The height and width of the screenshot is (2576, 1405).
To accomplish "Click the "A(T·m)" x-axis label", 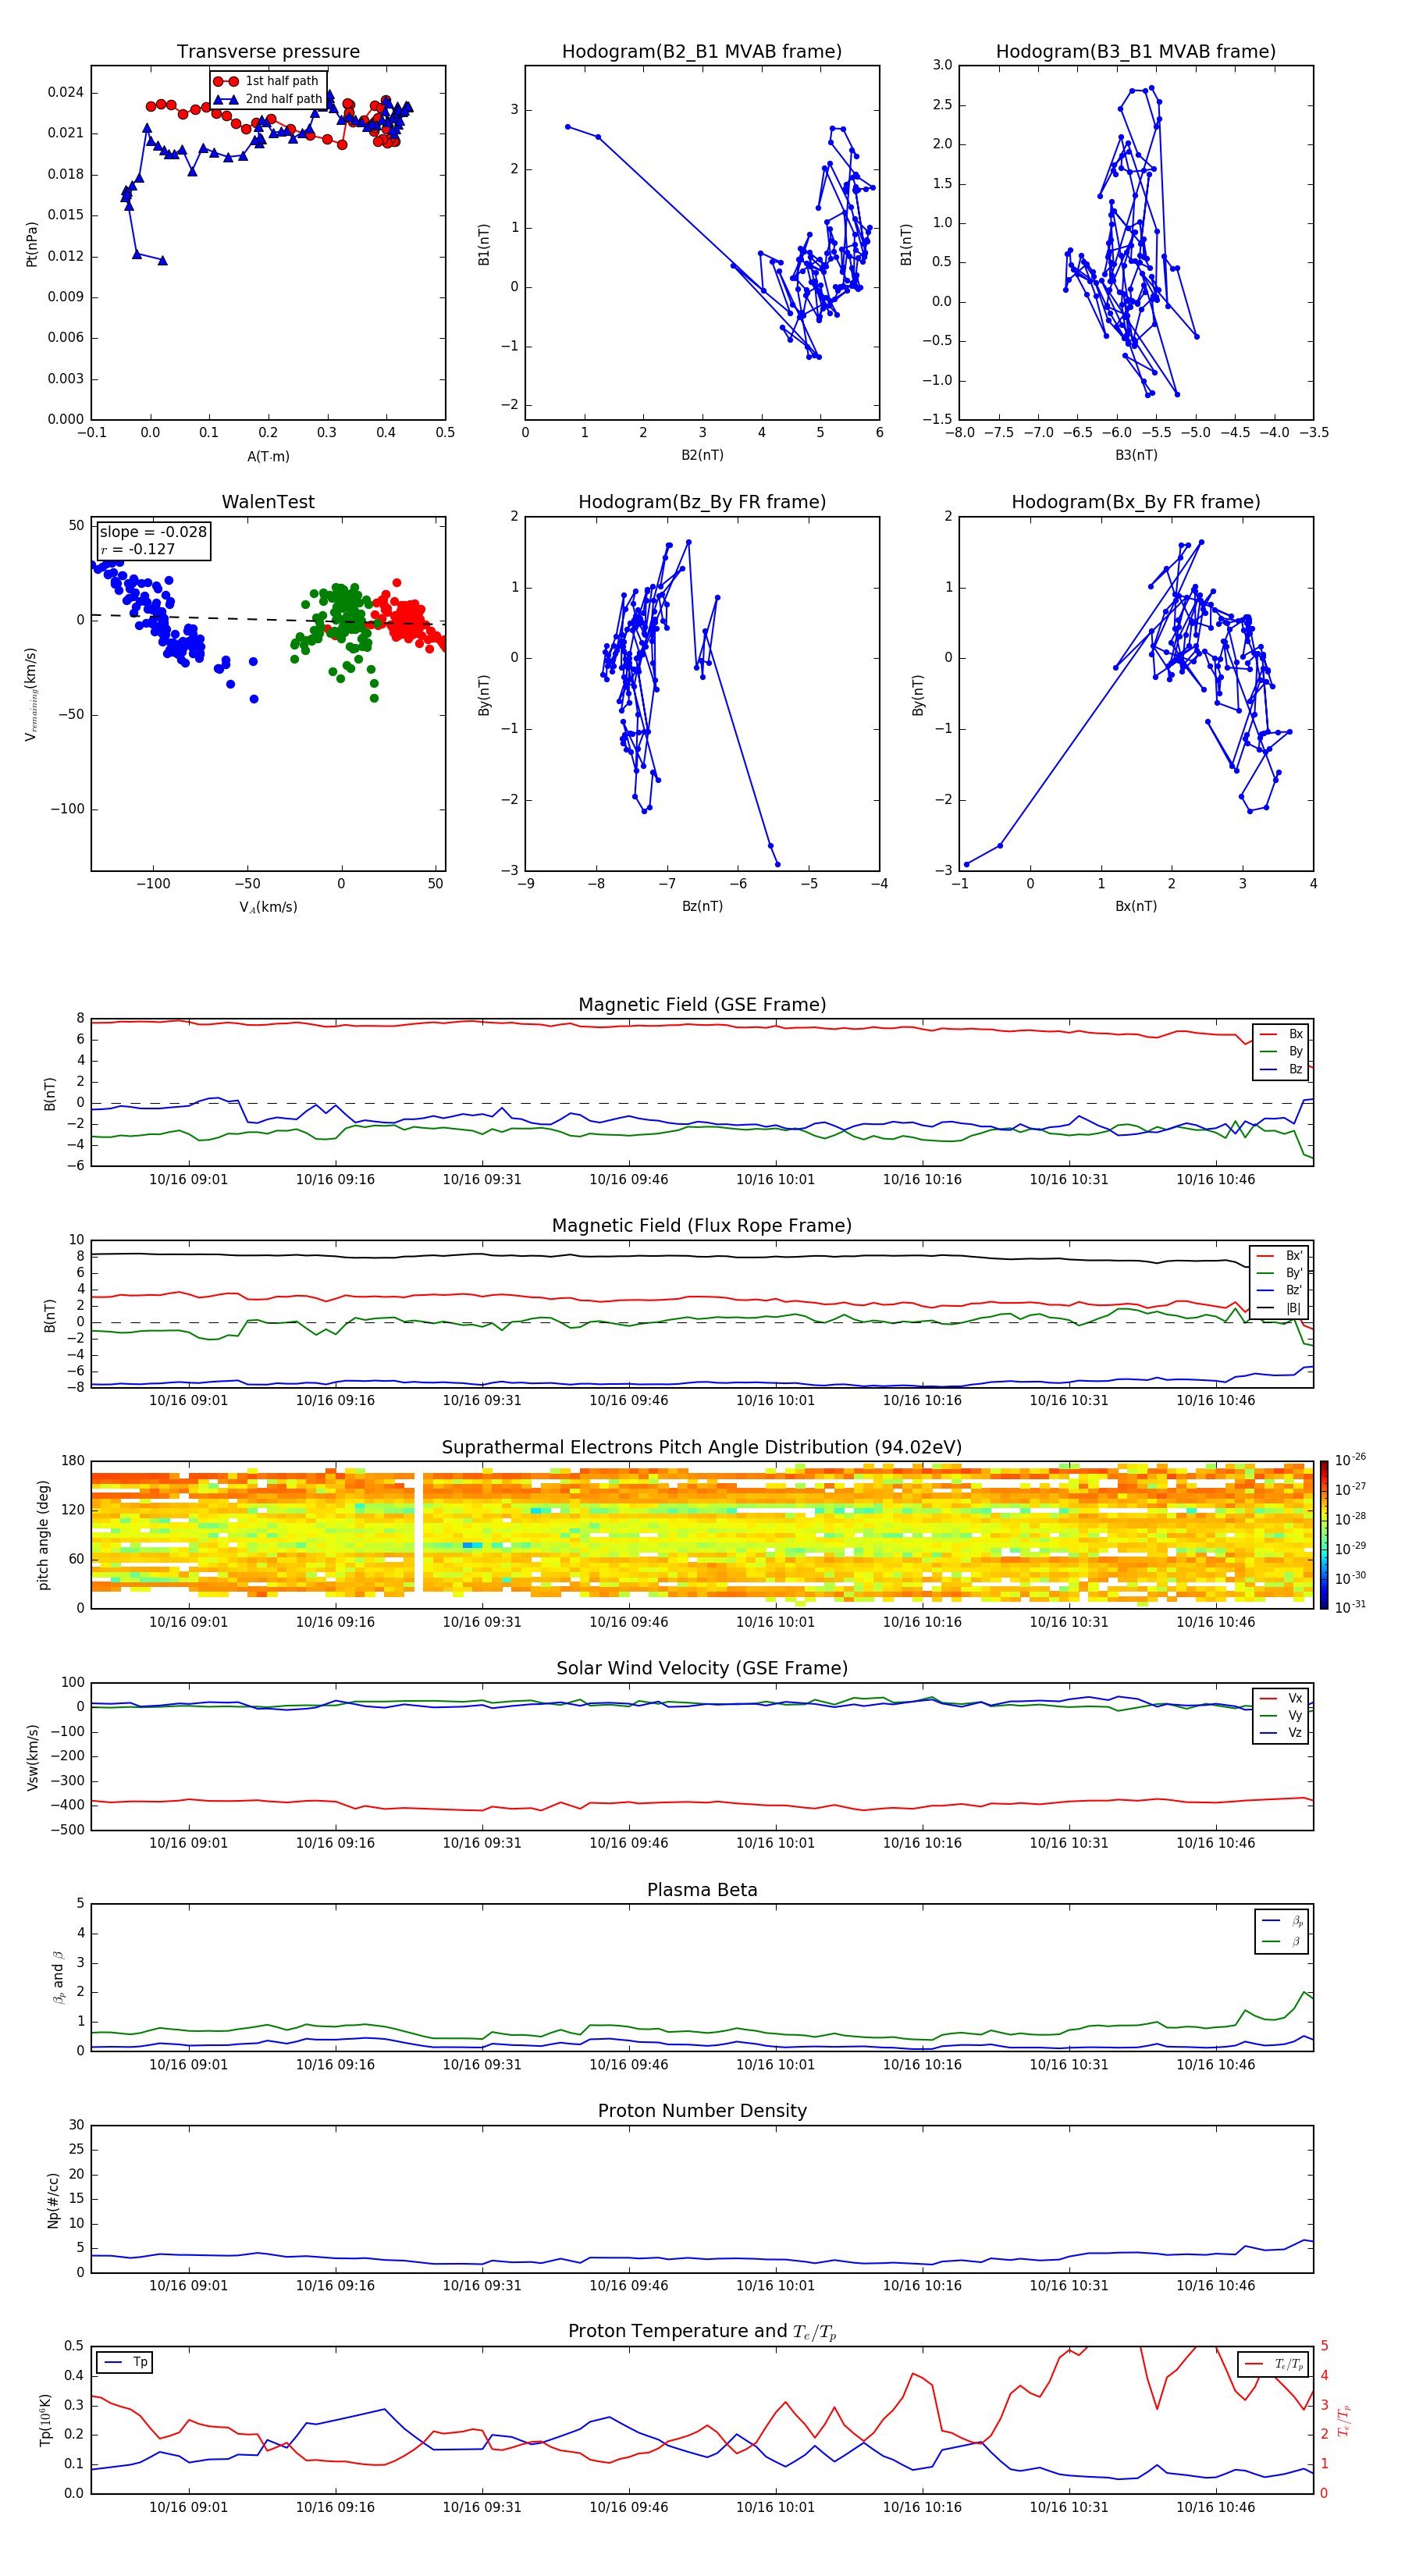I will (268, 456).
